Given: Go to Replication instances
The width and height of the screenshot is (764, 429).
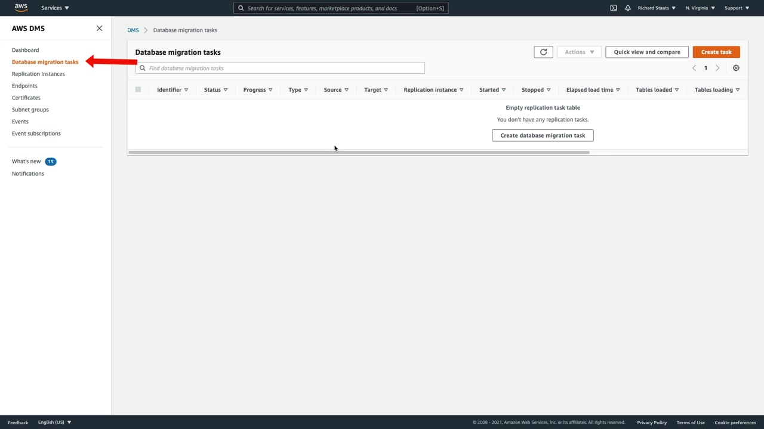Looking at the screenshot, I should pyautogui.click(x=38, y=74).
